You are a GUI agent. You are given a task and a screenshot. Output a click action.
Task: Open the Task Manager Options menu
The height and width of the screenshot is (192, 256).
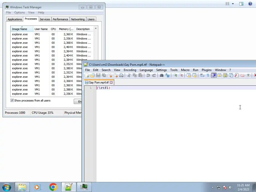click(x=19, y=12)
